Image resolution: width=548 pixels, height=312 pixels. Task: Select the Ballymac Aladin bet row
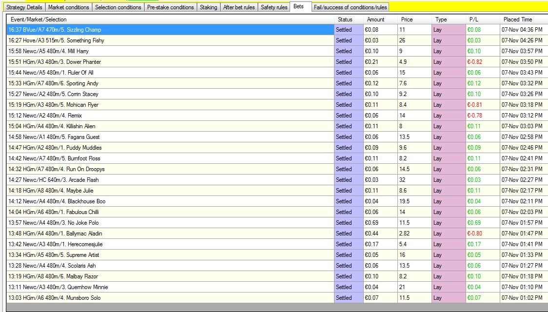pos(277,234)
